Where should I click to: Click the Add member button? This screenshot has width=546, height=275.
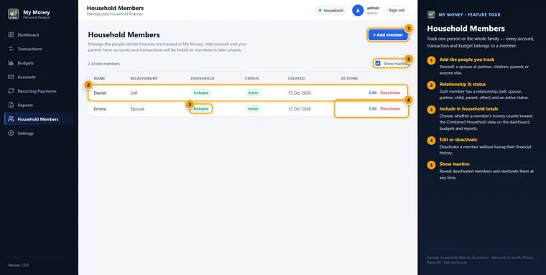point(388,34)
